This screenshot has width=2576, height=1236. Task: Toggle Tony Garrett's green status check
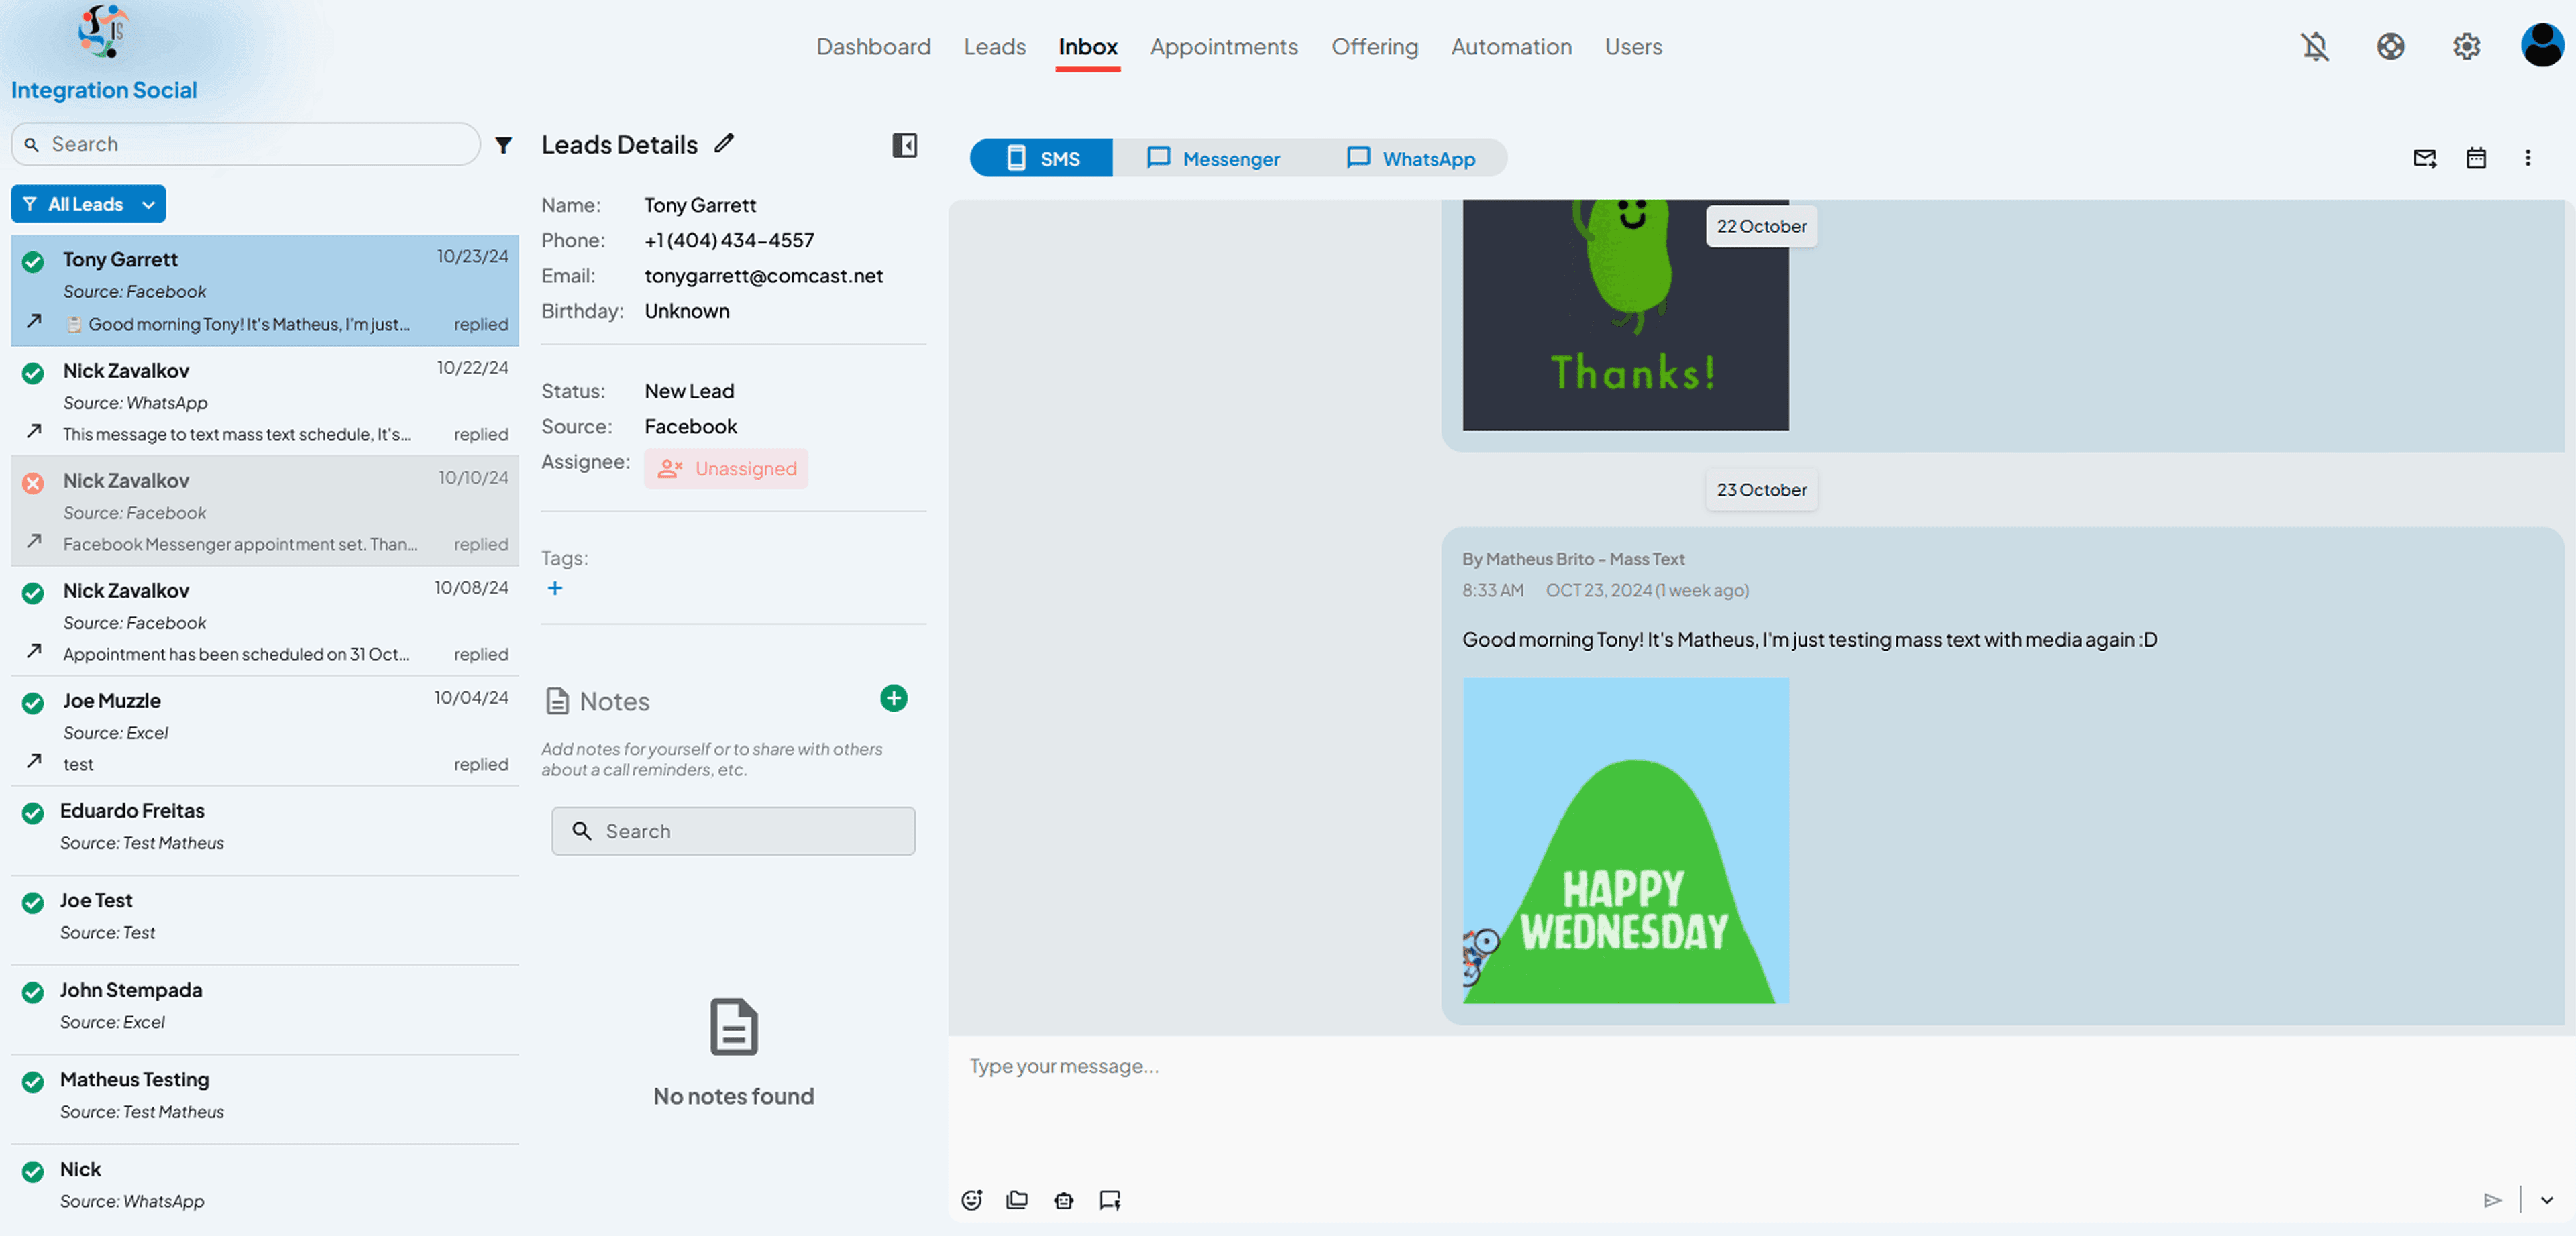(x=33, y=262)
